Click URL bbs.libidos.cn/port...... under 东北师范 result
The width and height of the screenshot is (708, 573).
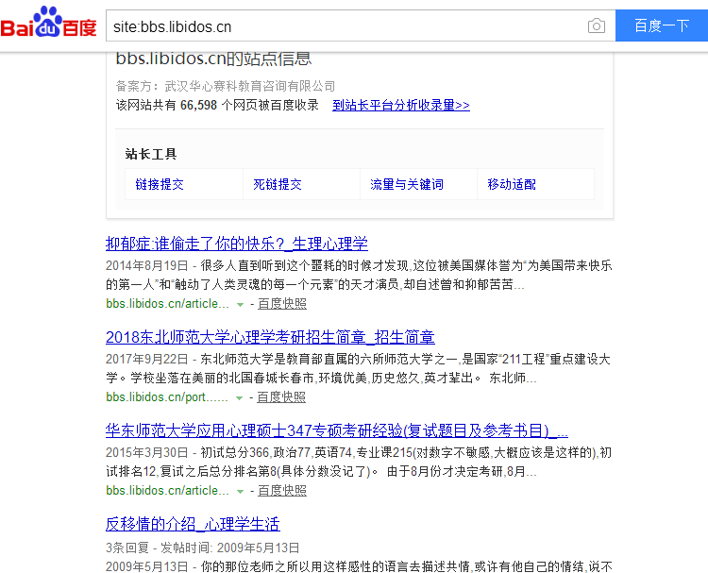point(167,397)
